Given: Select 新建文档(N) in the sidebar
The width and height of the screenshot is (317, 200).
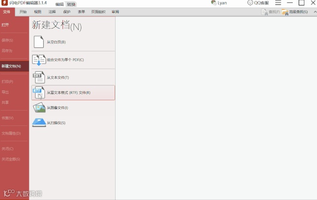Looking at the screenshot, I should tap(14, 66).
